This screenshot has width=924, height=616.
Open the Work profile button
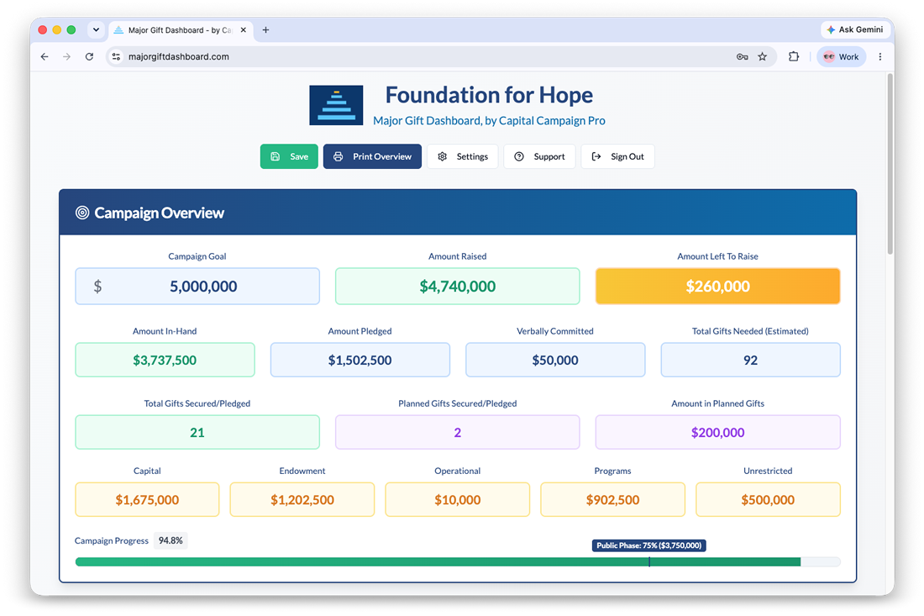point(841,56)
